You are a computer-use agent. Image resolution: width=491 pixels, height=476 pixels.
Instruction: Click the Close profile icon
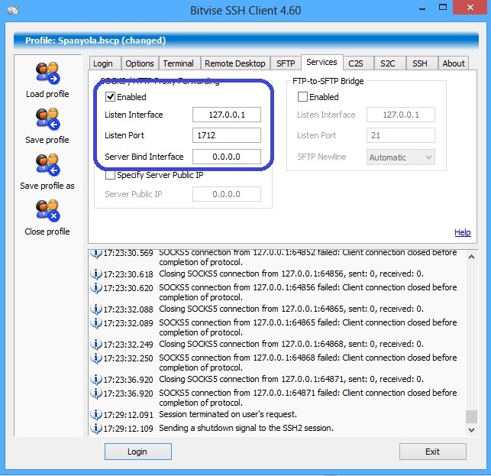point(47,211)
